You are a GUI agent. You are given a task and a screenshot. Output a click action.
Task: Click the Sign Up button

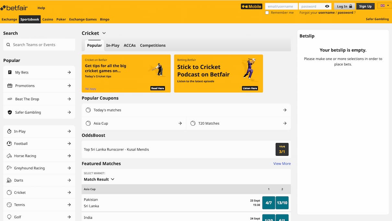(365, 6)
